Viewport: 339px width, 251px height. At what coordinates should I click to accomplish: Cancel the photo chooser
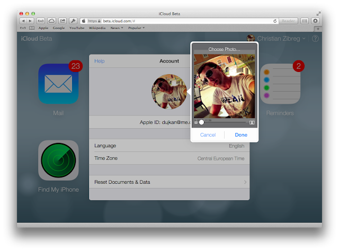pyautogui.click(x=208, y=135)
